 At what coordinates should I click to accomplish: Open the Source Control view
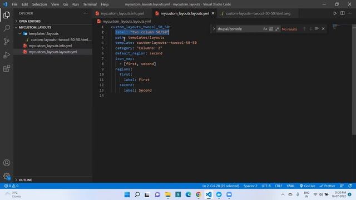7,42
